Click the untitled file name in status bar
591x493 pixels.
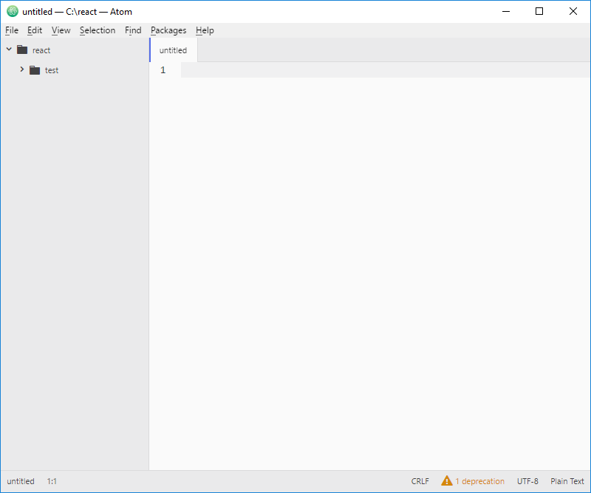pos(21,481)
